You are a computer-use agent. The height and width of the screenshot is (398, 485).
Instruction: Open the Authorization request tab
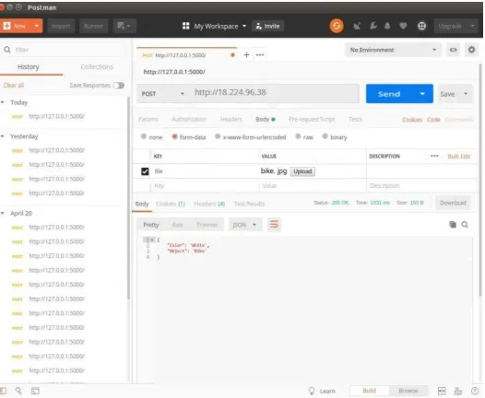pyautogui.click(x=189, y=119)
